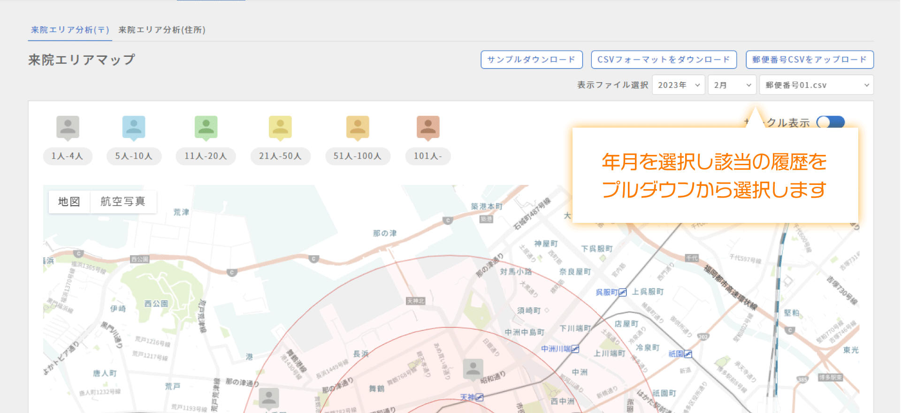
Task: Click the 天神 subway station icon
Action: coord(480,398)
